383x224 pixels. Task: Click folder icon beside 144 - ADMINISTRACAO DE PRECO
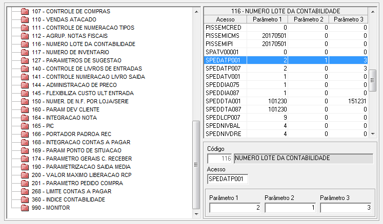point(25,85)
